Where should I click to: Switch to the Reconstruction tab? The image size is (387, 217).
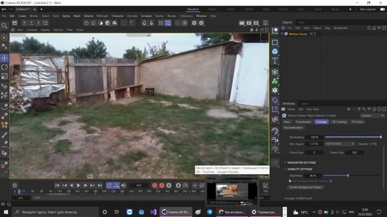pyautogui.click(x=293, y=128)
